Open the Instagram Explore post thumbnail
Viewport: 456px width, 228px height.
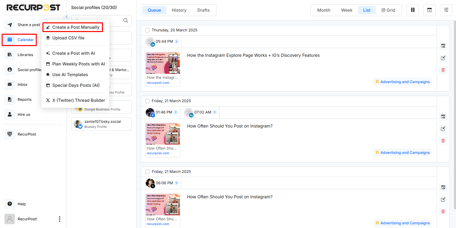click(163, 63)
